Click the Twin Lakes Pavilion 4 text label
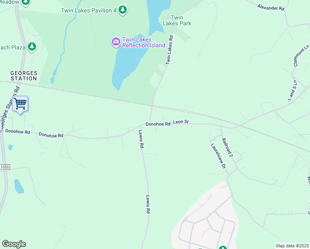310x249 pixels. click(89, 10)
